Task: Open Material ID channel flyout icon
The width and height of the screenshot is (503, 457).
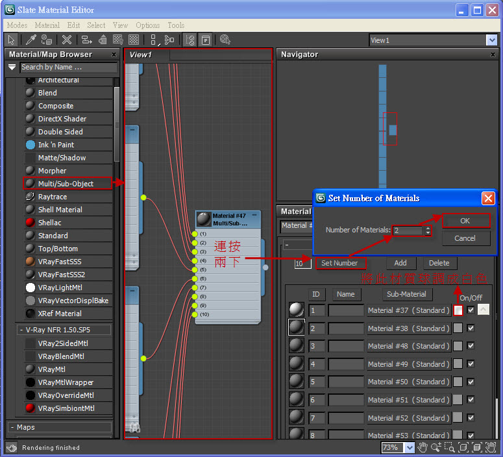Action: [153, 40]
